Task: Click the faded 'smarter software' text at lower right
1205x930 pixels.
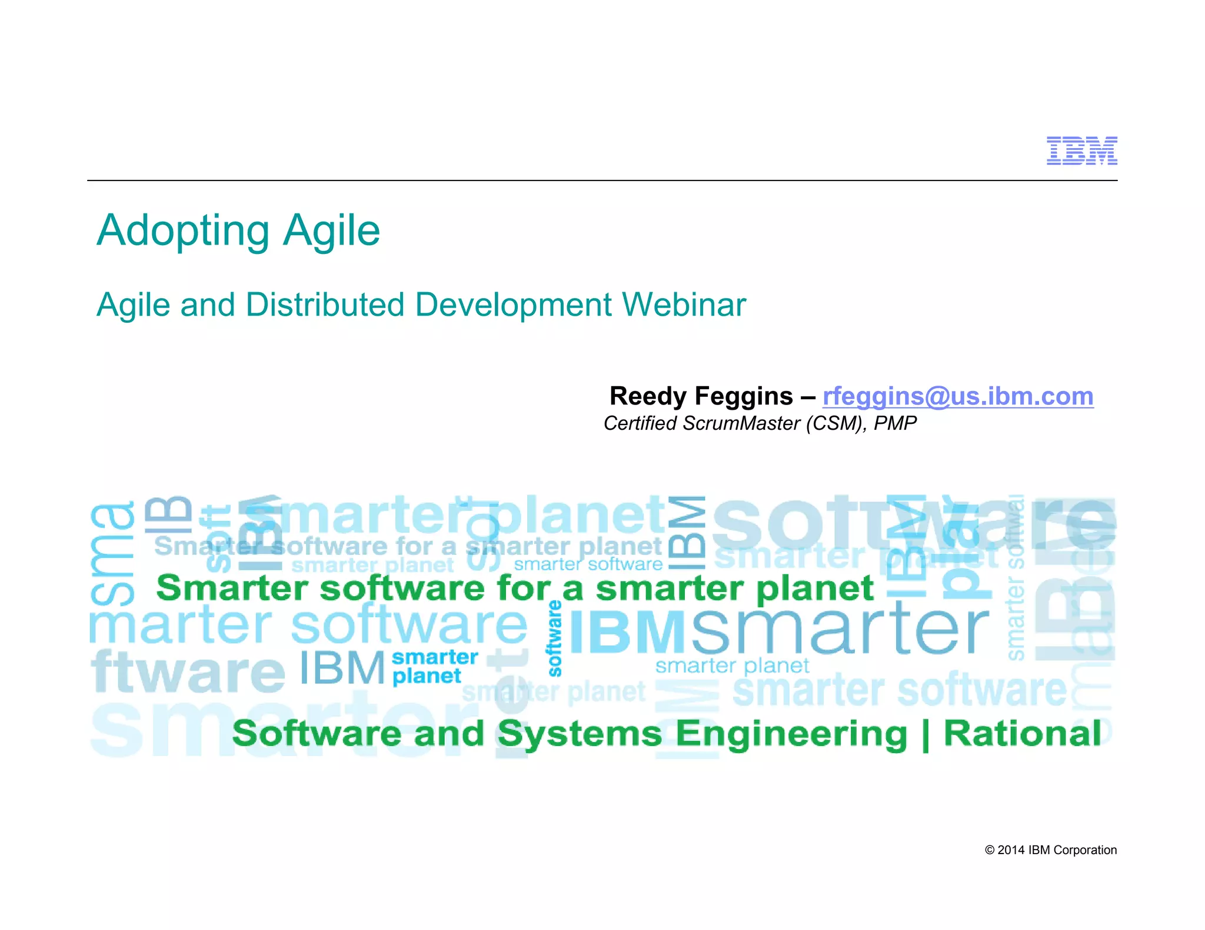Action: (899, 690)
